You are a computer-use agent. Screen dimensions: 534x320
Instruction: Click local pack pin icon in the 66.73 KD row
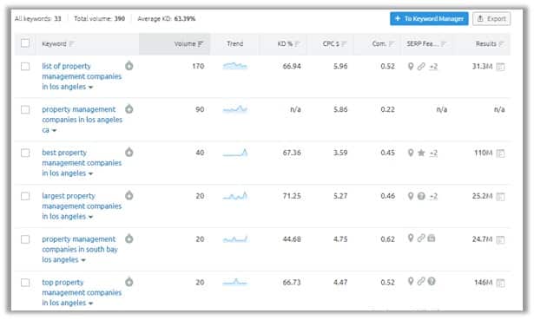(411, 281)
